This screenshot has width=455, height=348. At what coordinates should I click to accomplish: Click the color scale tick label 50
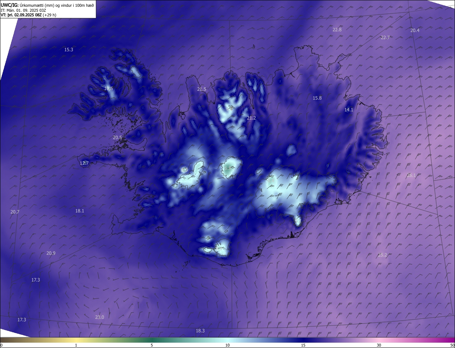[x=452, y=345]
